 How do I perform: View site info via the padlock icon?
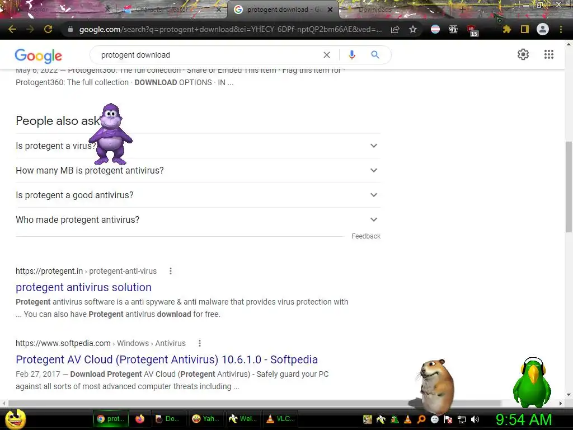coord(71,29)
